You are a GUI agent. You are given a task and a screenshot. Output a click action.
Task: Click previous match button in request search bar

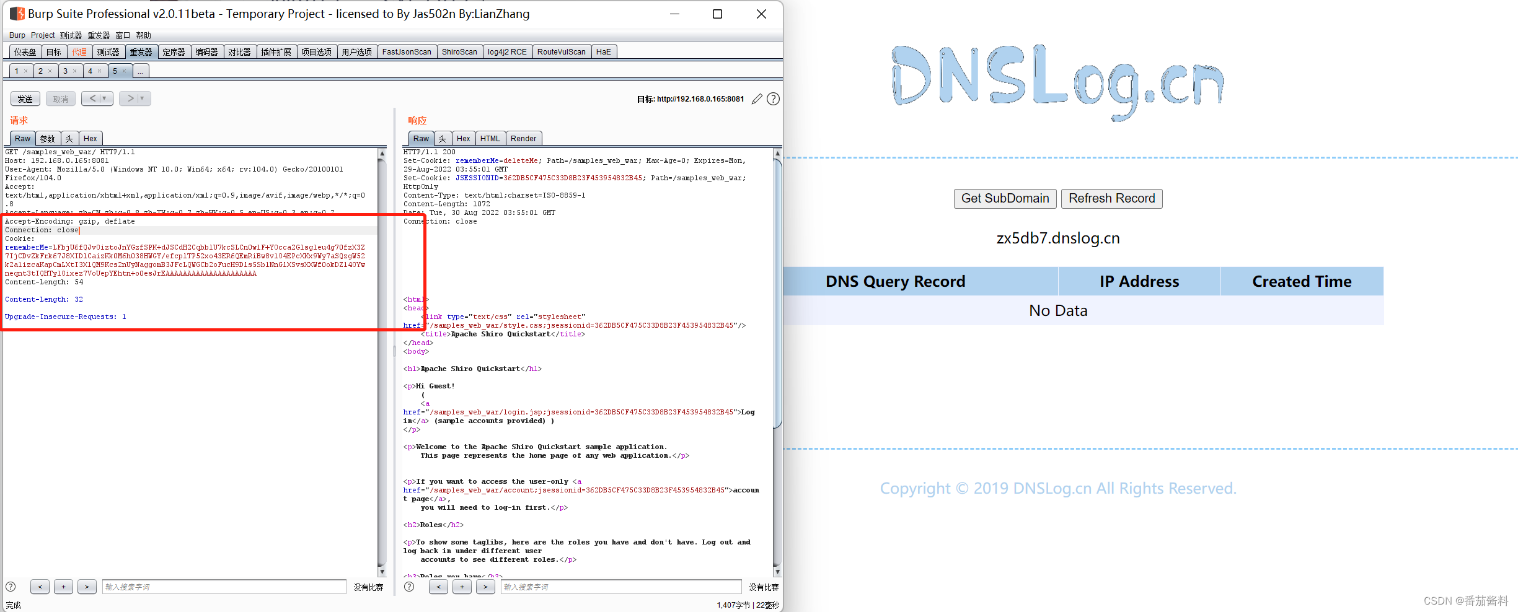coord(40,587)
